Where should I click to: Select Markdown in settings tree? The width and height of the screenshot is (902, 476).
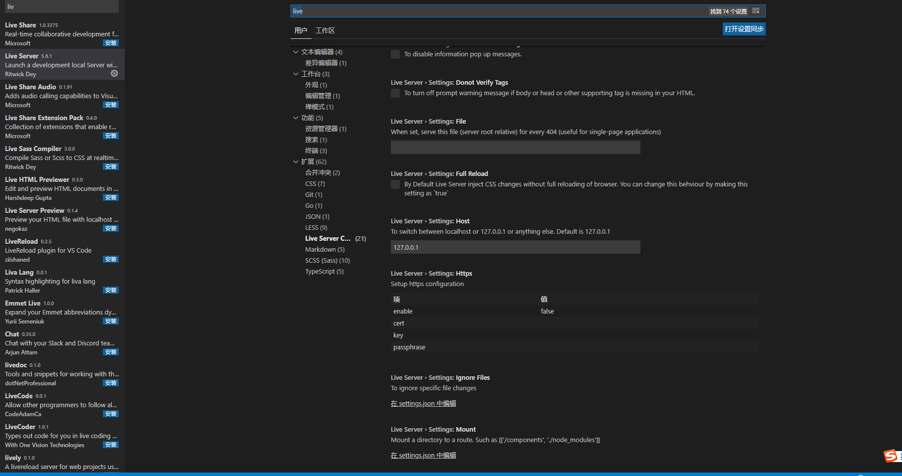(325, 249)
